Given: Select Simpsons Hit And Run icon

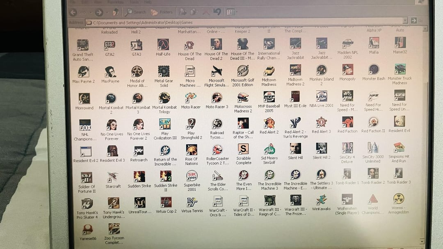Looking at the screenshot, I should (x=399, y=148).
